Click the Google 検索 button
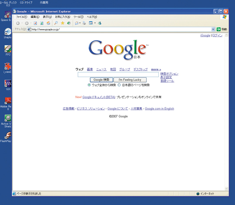The width and height of the screenshot is (235, 205). tap(101, 80)
